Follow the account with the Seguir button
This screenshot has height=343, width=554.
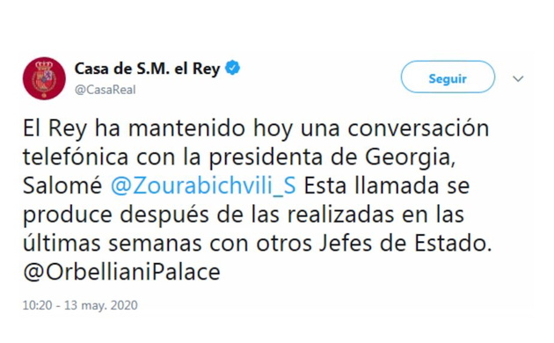tap(448, 77)
